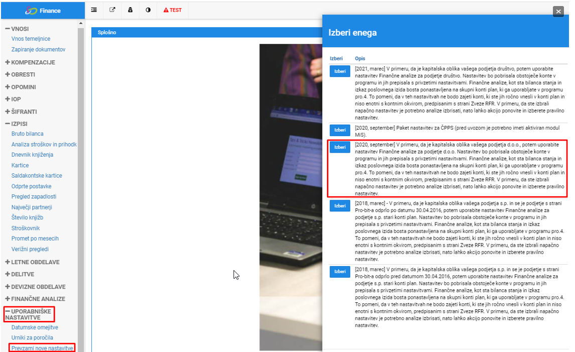Click the sidebar vertical scrollbar
This screenshot has width=575, height=352.
[81, 189]
